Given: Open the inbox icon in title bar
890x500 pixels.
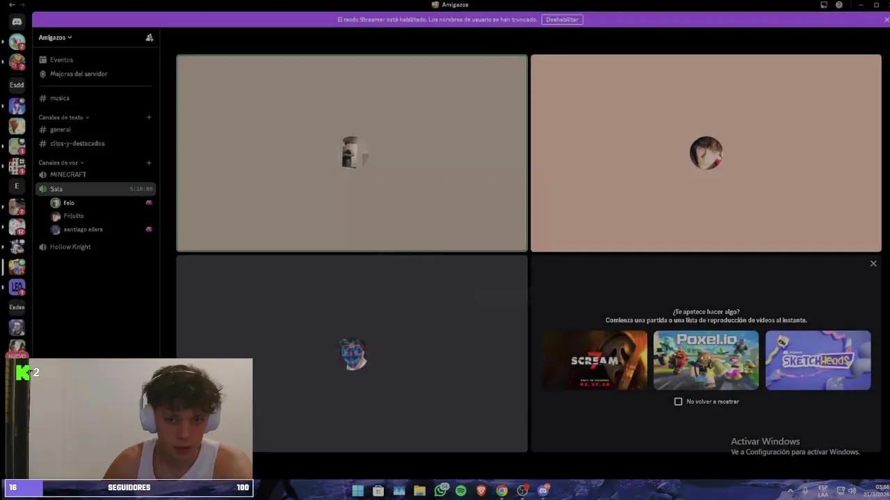Looking at the screenshot, I should (x=824, y=5).
